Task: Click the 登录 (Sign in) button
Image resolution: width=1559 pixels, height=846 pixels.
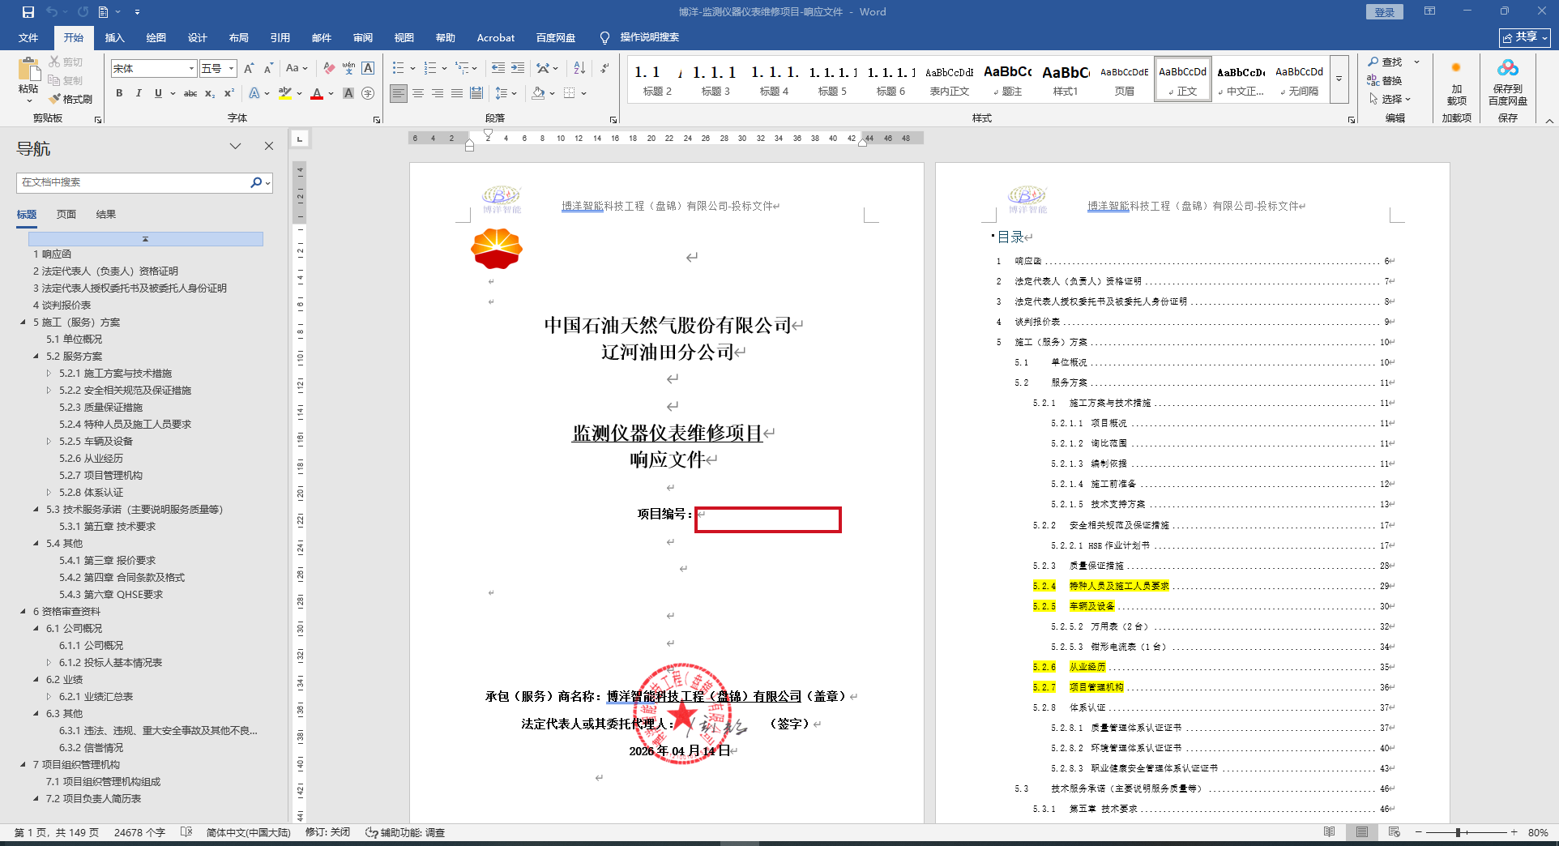Action: click(x=1384, y=12)
